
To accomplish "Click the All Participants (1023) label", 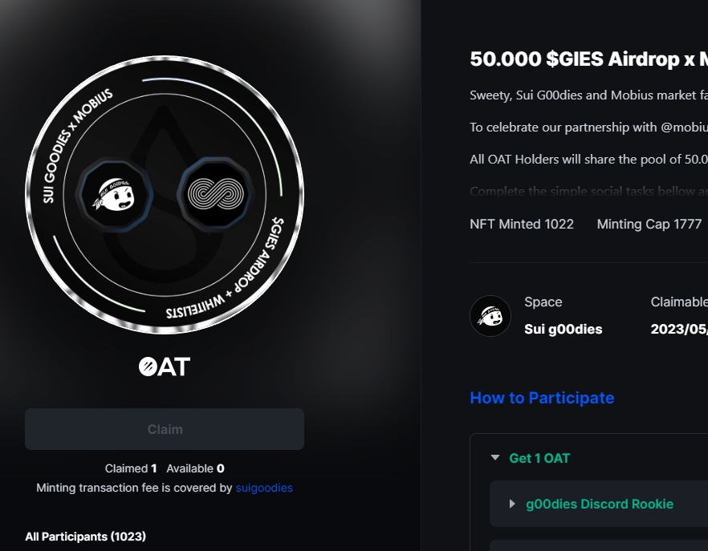I will (x=85, y=537).
